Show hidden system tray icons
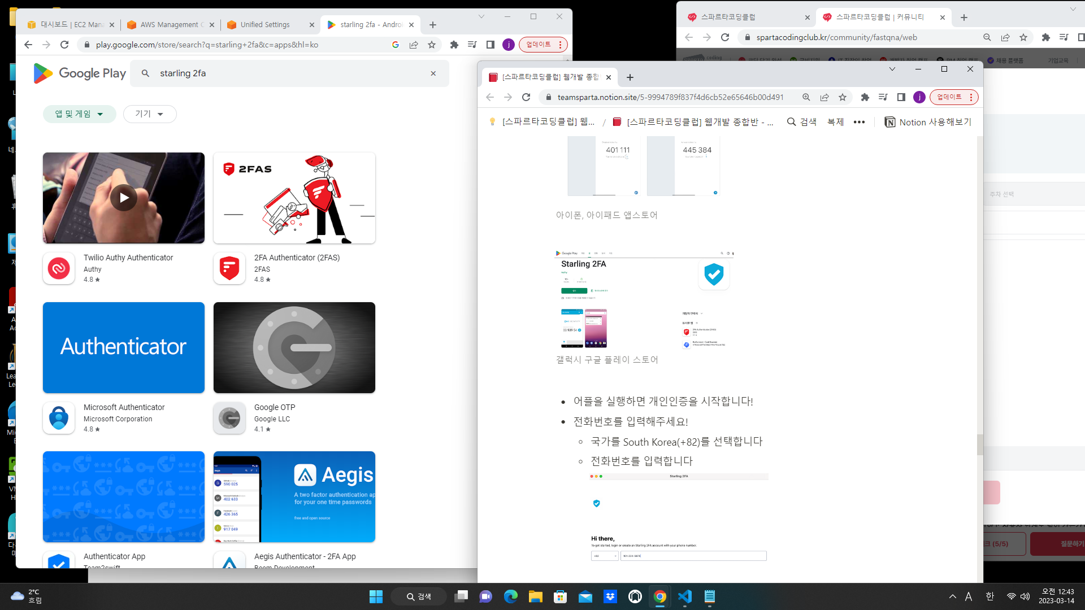This screenshot has height=610, width=1085. click(953, 596)
